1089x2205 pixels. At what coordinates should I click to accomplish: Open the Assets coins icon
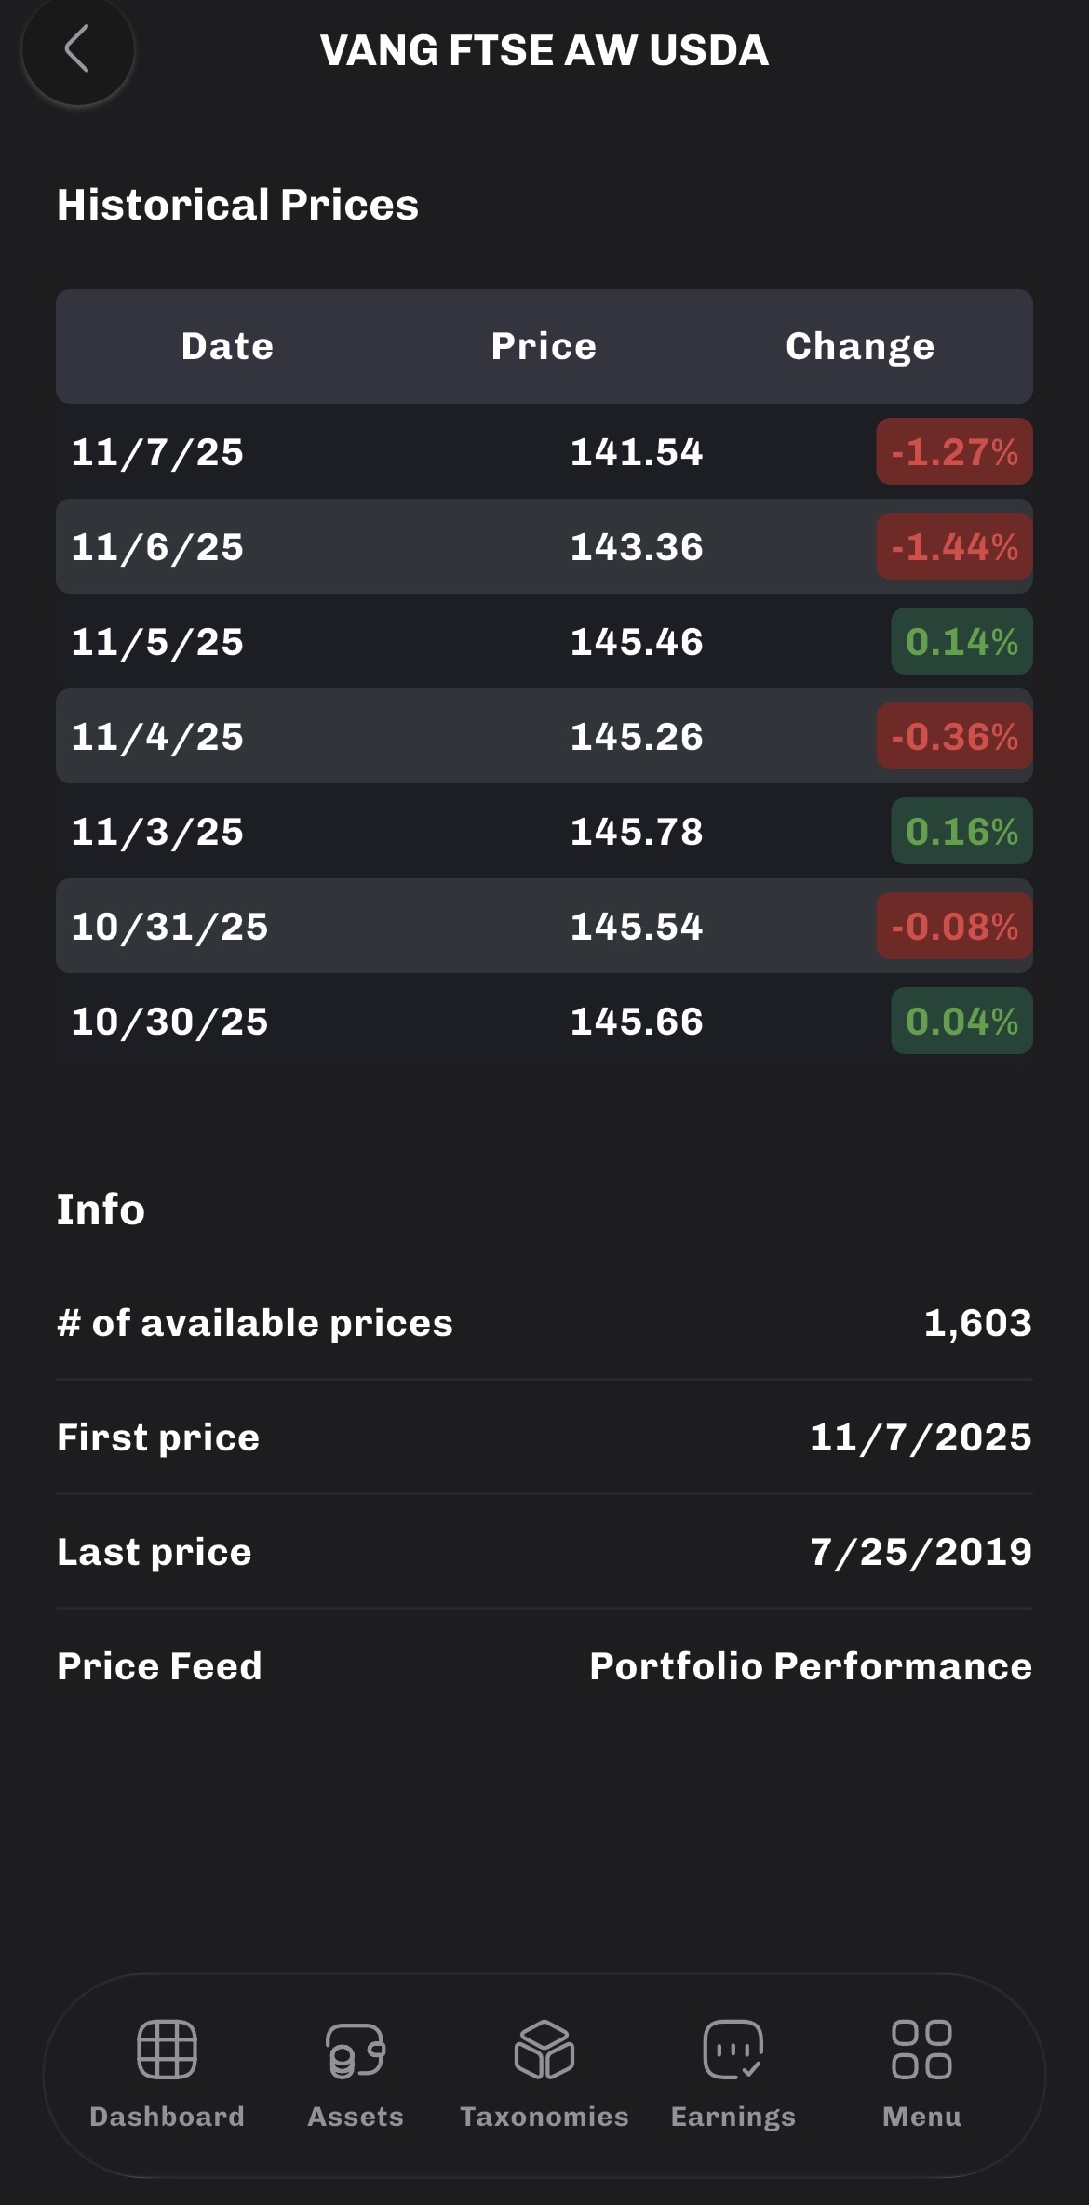click(x=356, y=2049)
